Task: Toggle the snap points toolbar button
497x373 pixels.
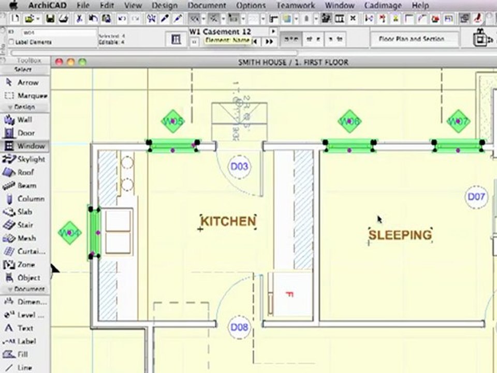Action: 214,19
